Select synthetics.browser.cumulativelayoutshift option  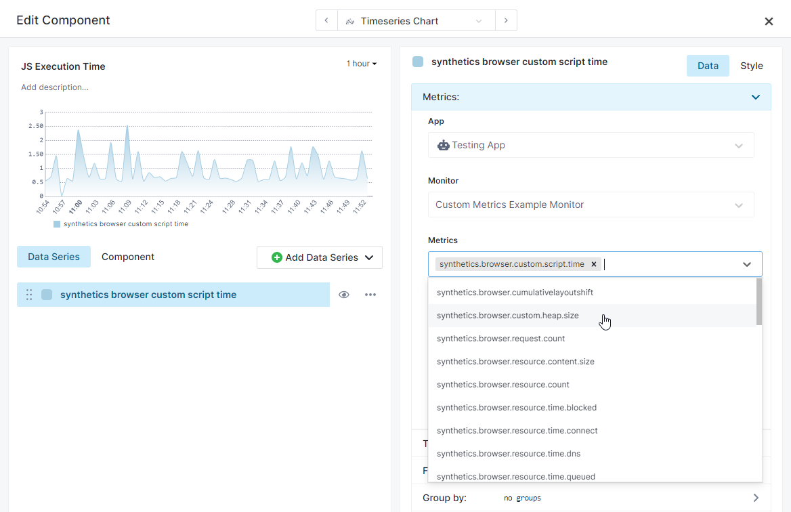click(x=593, y=293)
